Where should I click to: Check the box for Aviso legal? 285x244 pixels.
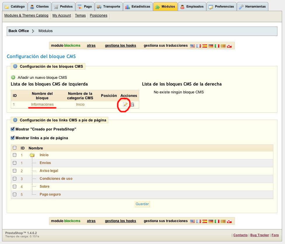tap(15, 171)
